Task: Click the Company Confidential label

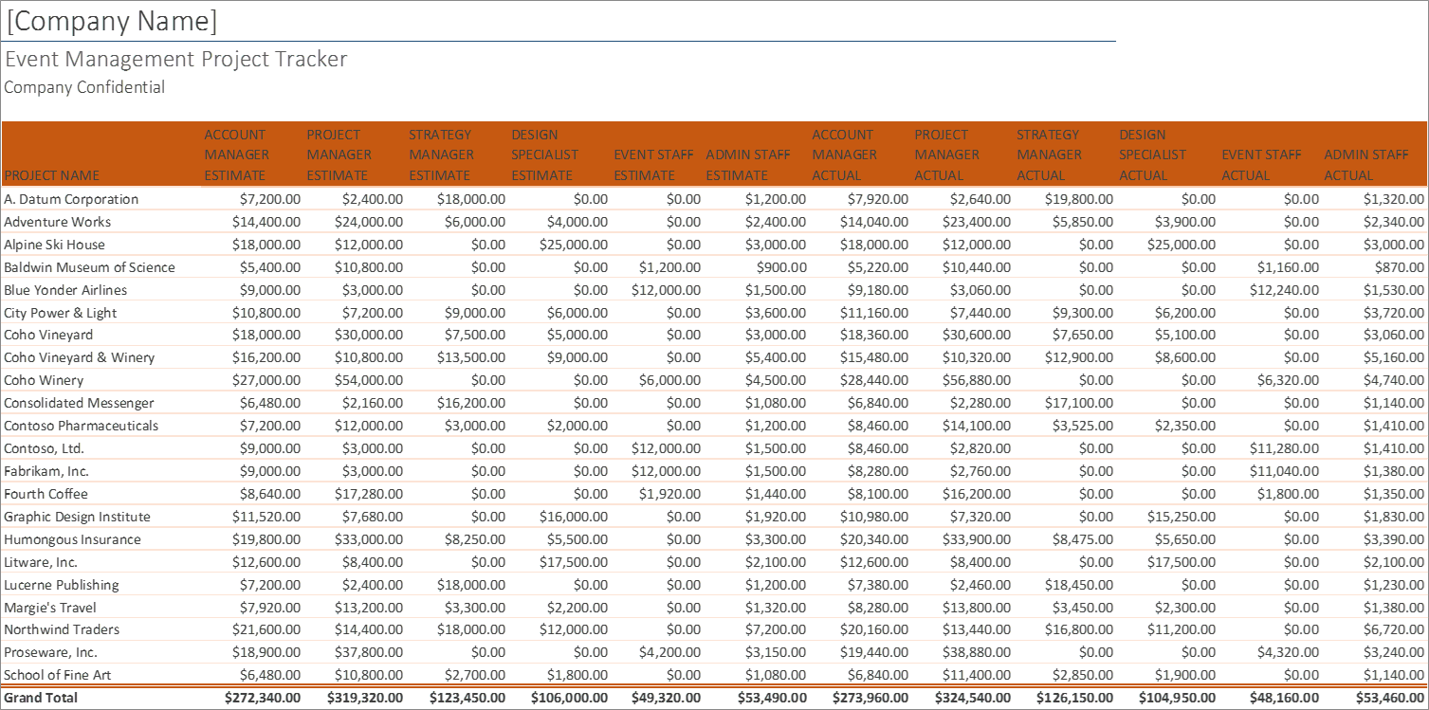Action: click(x=83, y=87)
